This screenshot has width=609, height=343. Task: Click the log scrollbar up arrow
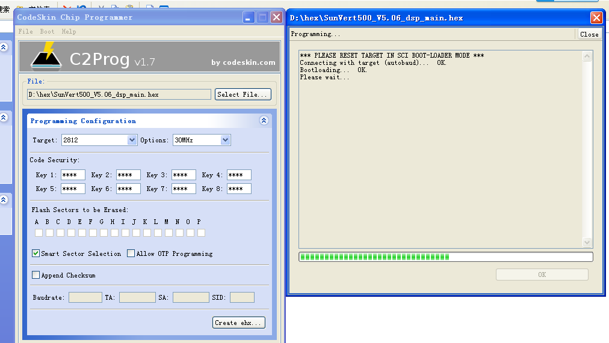coord(587,56)
